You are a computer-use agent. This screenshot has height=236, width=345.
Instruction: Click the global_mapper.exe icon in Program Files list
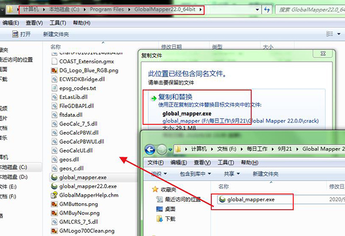coord(54,177)
